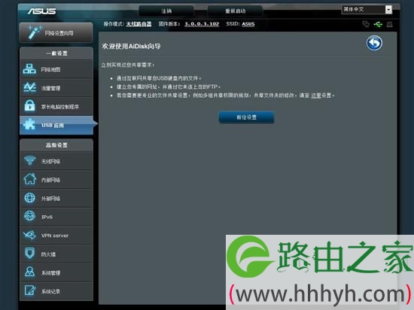The height and width of the screenshot is (310, 414).
Task: Open 网络地图 network map page
Action: 56,69
